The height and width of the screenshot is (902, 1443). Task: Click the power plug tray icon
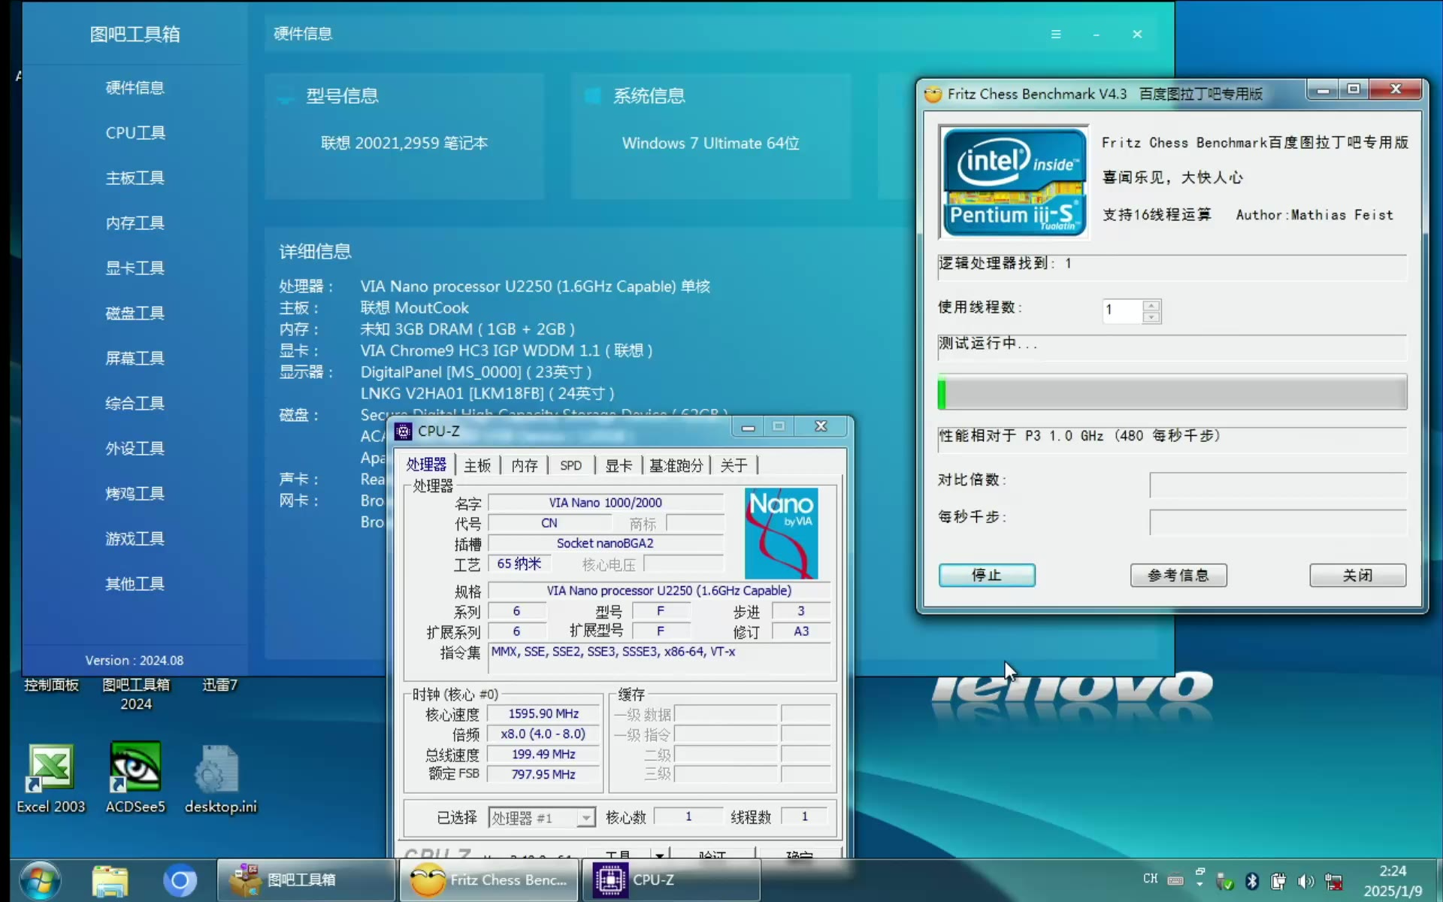[1278, 881]
